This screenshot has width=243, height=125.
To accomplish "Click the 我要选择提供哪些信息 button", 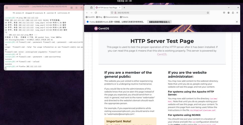I will 159,22.
